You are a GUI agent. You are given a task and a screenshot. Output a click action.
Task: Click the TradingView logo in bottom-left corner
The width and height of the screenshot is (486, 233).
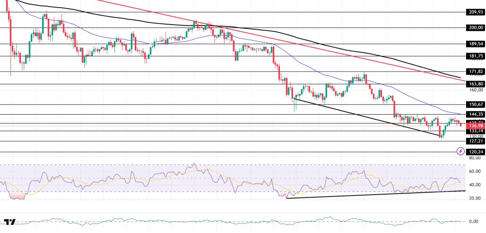[x=9, y=222]
